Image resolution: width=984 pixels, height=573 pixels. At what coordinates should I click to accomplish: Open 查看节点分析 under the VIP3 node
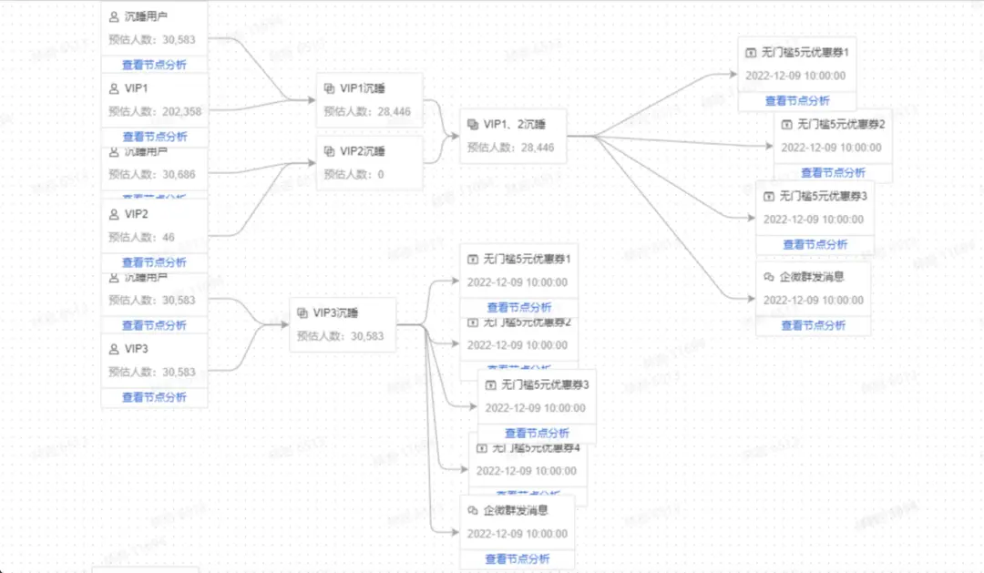coord(154,397)
